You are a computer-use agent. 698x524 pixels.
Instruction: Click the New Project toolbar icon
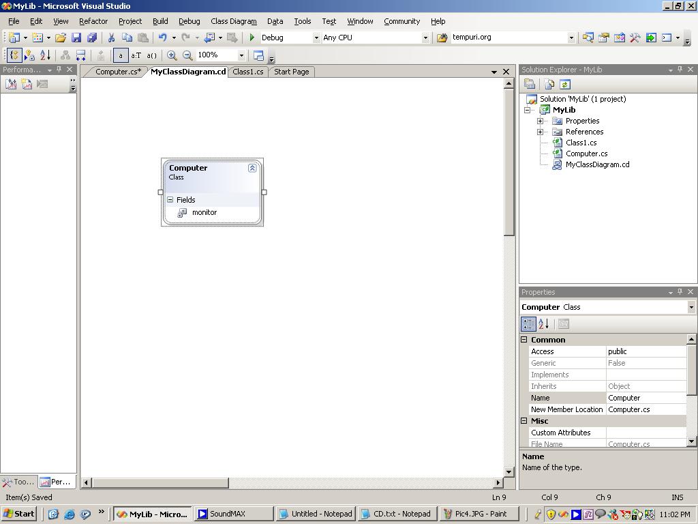point(14,38)
